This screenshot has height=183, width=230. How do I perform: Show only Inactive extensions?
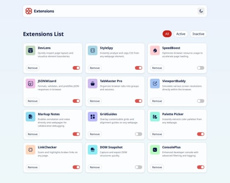point(198,34)
